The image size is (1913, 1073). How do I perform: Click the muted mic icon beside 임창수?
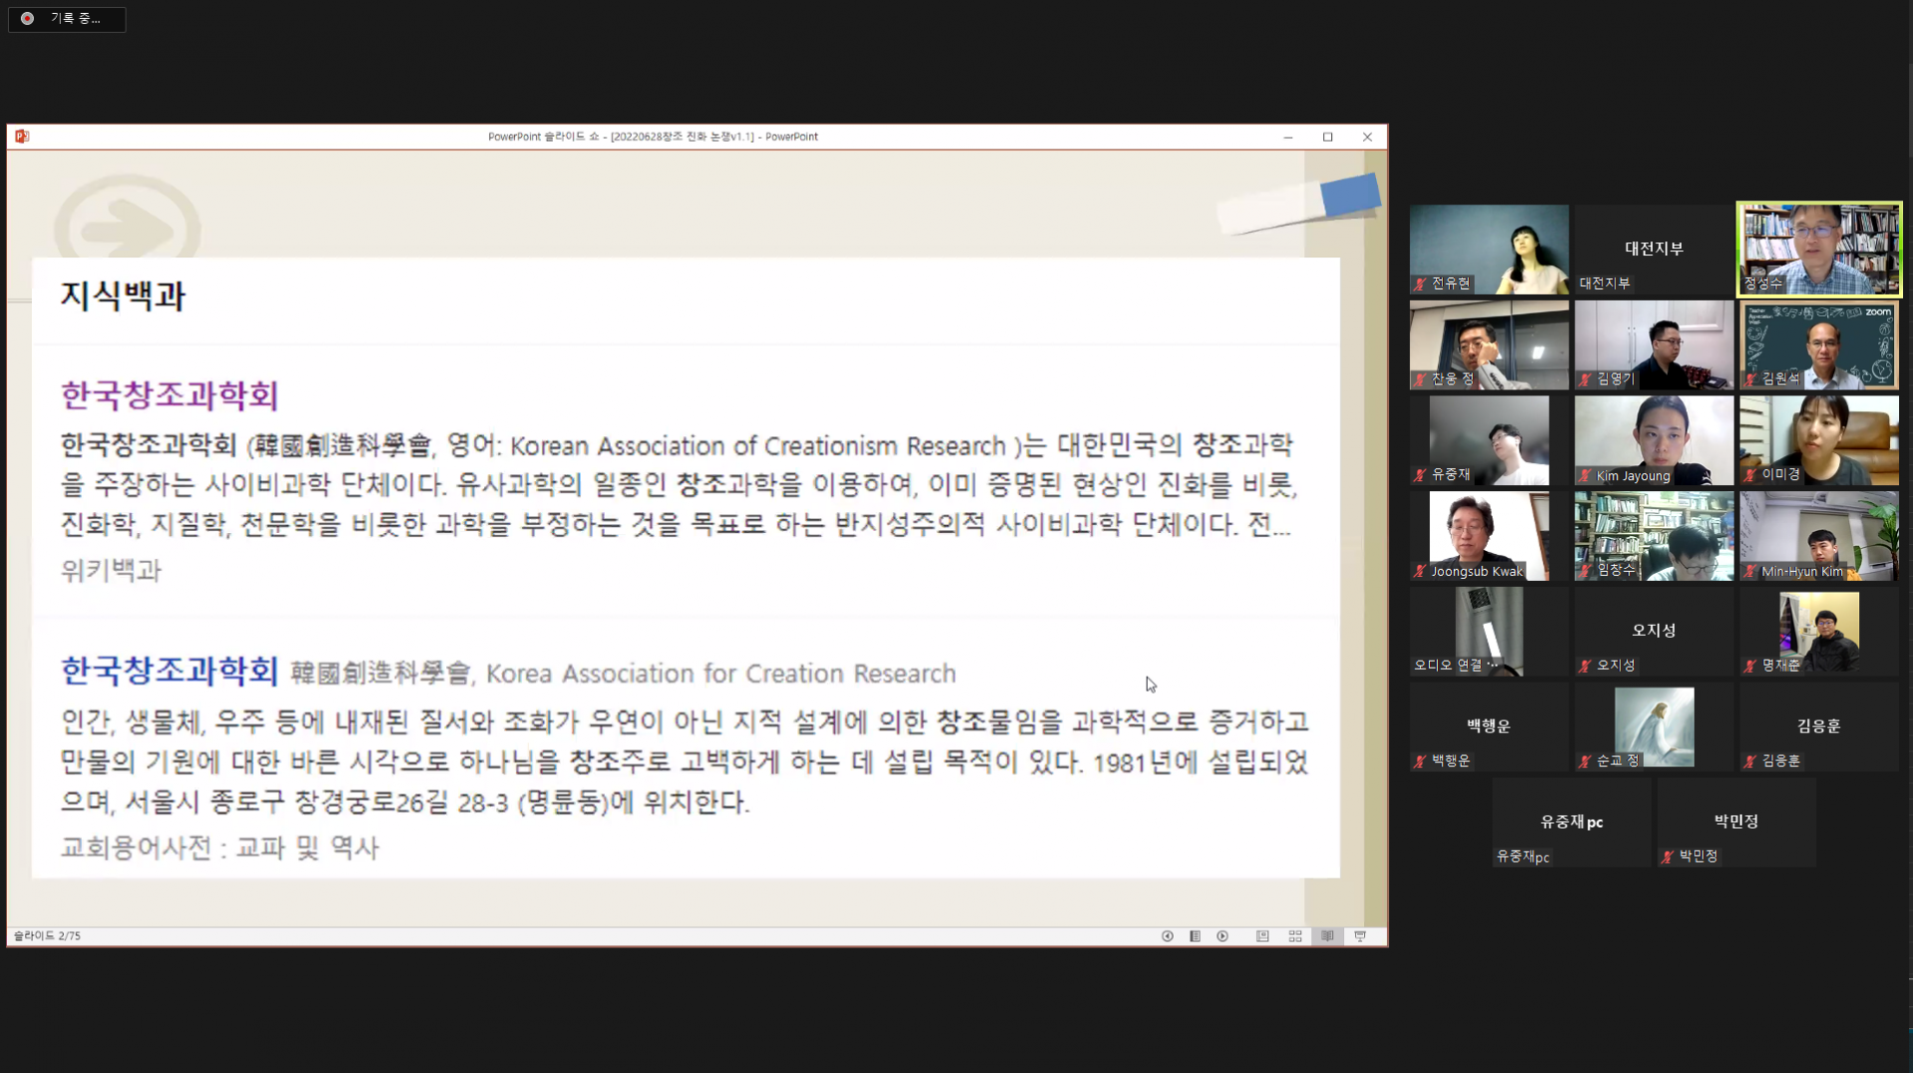coord(1585,571)
